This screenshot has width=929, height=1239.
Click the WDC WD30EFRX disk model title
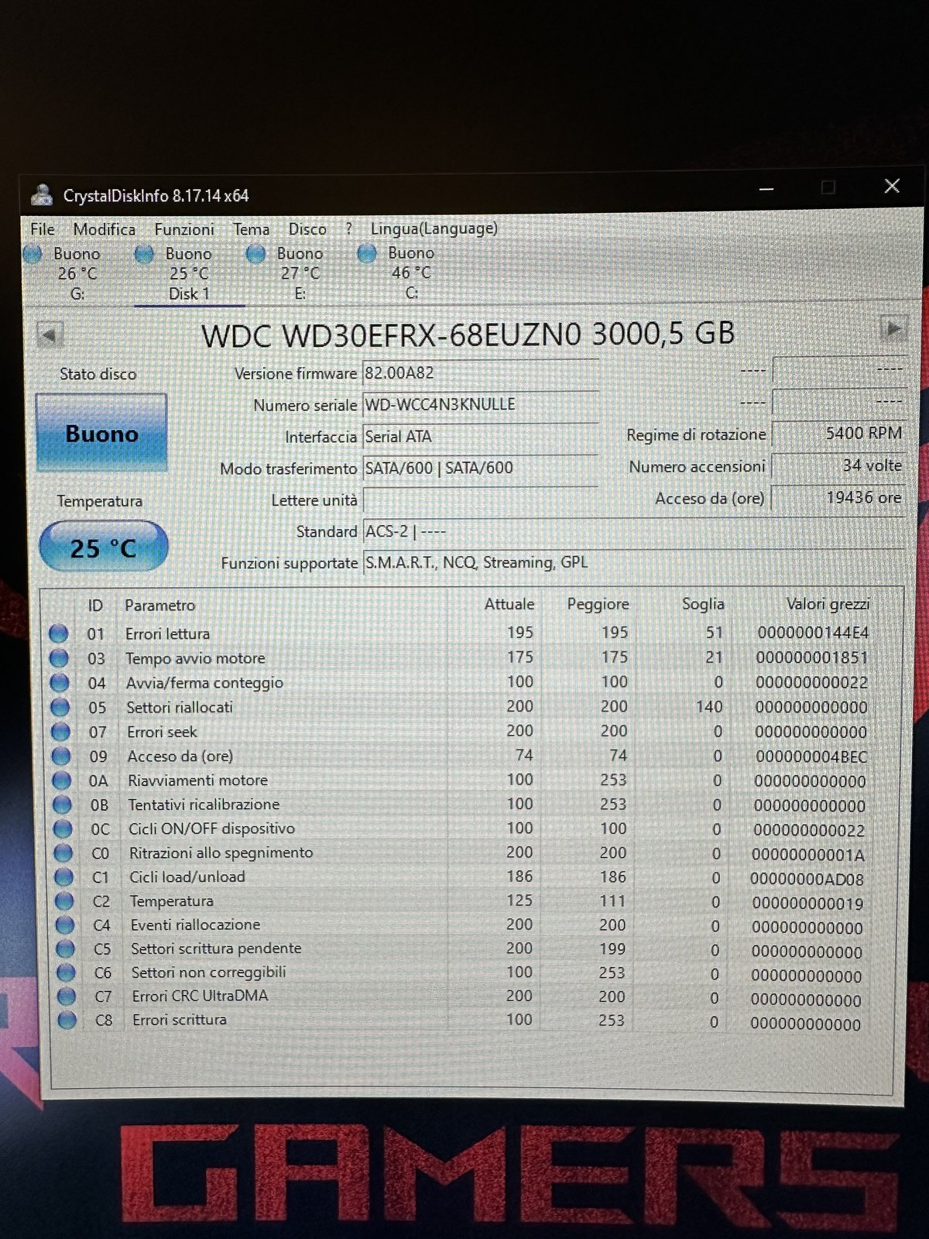pos(468,335)
